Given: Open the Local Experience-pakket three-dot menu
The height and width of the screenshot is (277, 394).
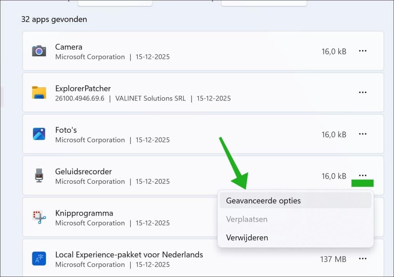Looking at the screenshot, I should [362, 259].
